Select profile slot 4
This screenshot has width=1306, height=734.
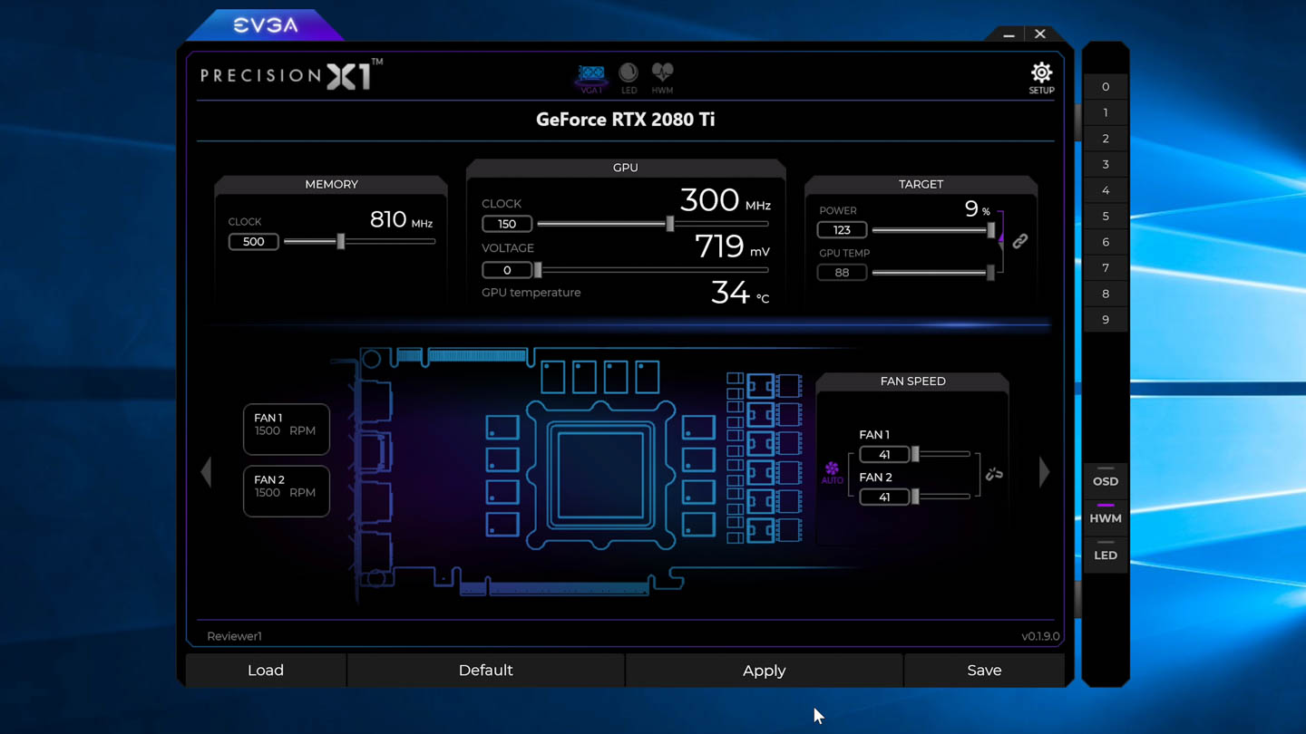coord(1106,190)
